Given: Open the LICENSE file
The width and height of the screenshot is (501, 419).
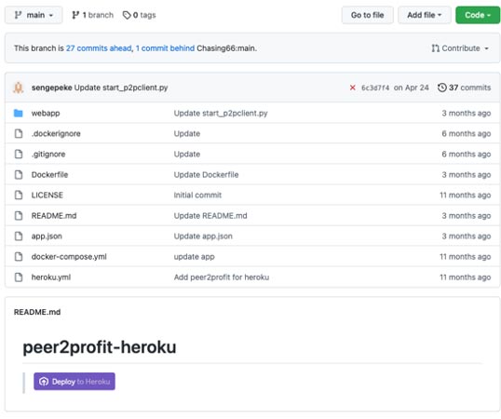Looking at the screenshot, I should [47, 195].
